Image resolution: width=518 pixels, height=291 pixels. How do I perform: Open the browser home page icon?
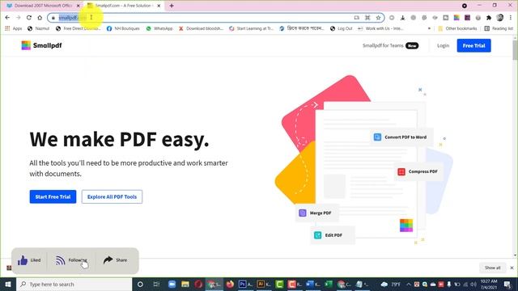point(40,18)
